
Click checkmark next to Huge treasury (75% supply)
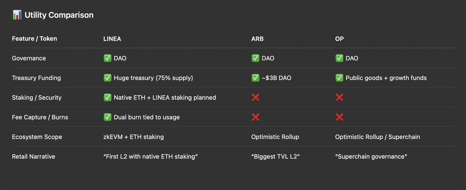107,78
